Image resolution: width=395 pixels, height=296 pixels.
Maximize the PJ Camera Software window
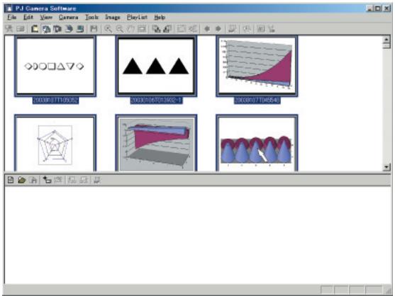pos(377,8)
